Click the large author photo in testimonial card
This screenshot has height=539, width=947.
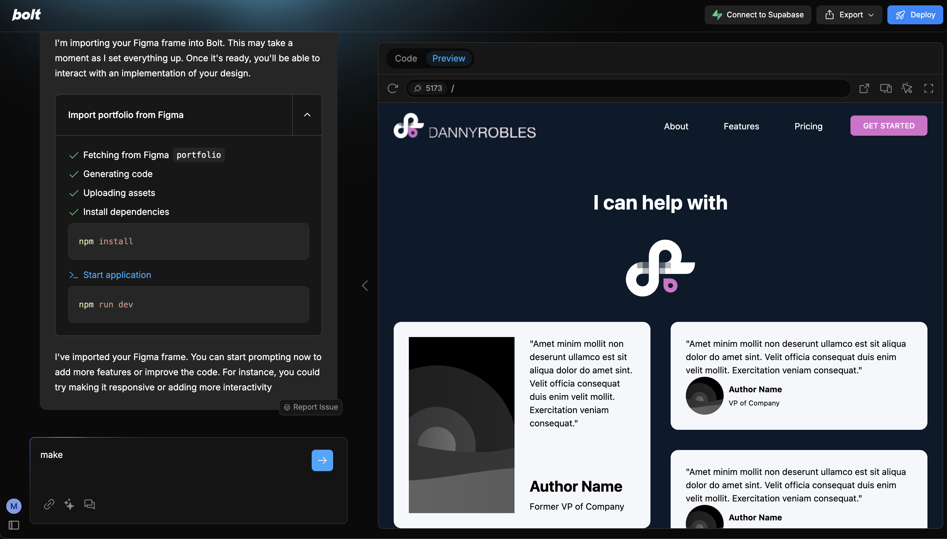coord(461,425)
